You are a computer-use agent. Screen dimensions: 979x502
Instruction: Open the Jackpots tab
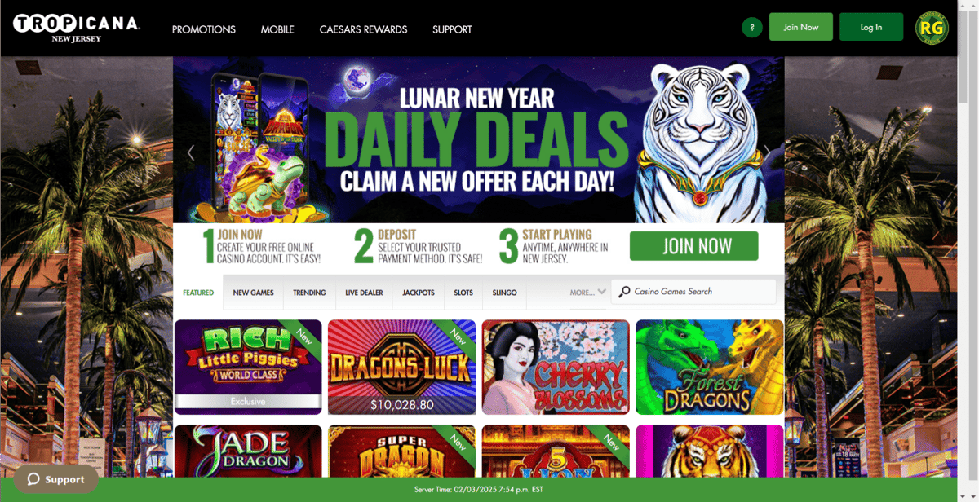[x=419, y=293]
